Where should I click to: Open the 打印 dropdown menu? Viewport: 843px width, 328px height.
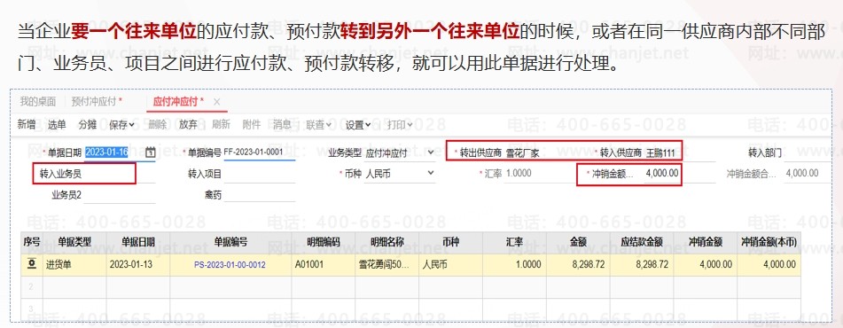(x=400, y=125)
